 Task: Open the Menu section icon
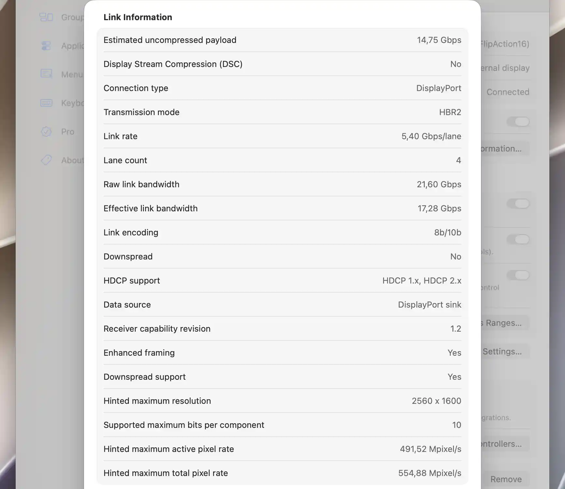click(46, 74)
